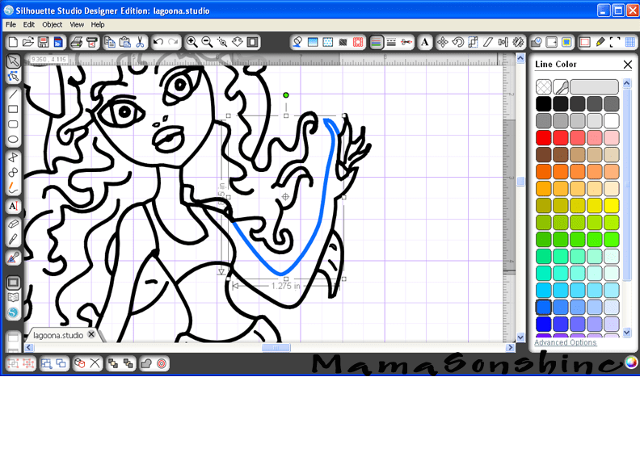Select the Draw a Line tool
The image size is (640, 465).
pyautogui.click(x=13, y=94)
